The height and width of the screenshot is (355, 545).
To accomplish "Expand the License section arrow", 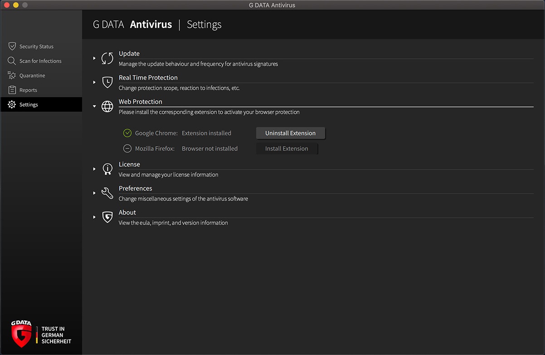I will [x=94, y=169].
